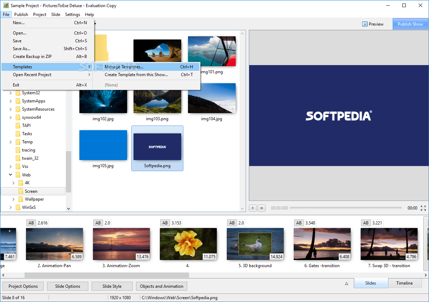Expand the Temp folder
The height and width of the screenshot is (302, 429).
click(11, 142)
